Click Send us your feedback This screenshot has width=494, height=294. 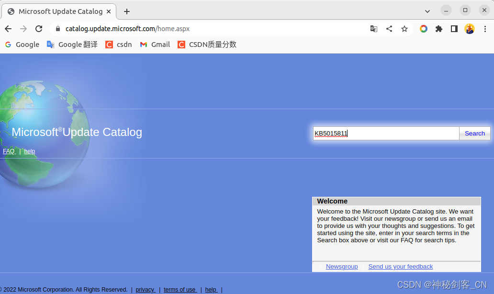coord(401,267)
